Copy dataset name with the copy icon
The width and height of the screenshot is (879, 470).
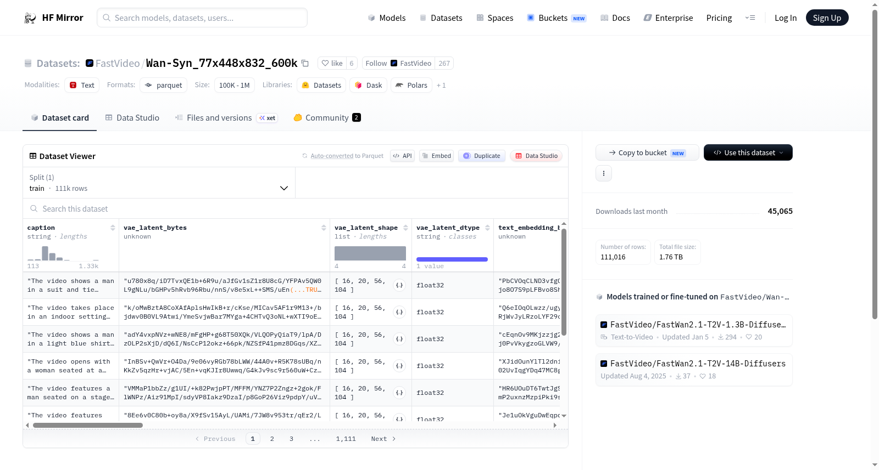click(x=305, y=63)
